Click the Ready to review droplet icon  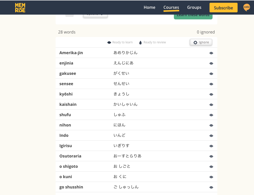point(141,43)
